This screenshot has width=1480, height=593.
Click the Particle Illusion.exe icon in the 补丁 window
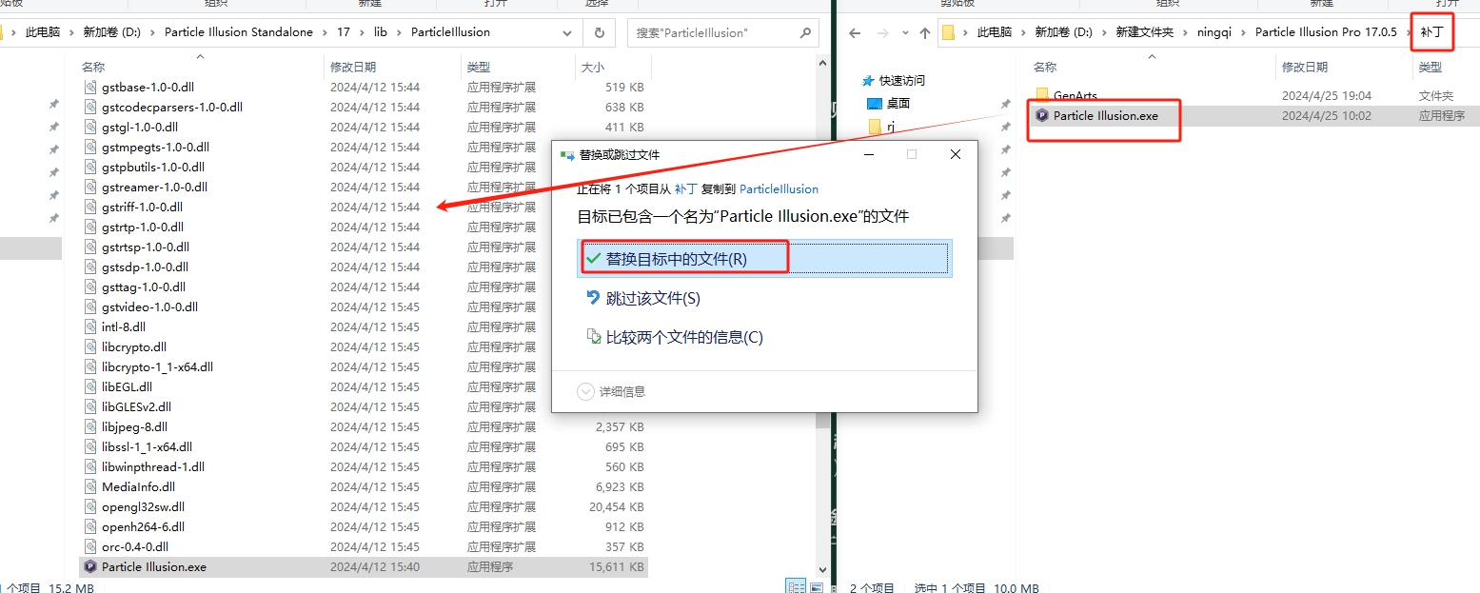(x=1042, y=116)
